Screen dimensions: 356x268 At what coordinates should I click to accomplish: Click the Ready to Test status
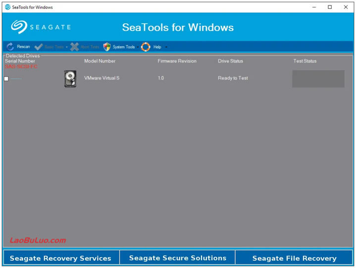[x=233, y=78]
